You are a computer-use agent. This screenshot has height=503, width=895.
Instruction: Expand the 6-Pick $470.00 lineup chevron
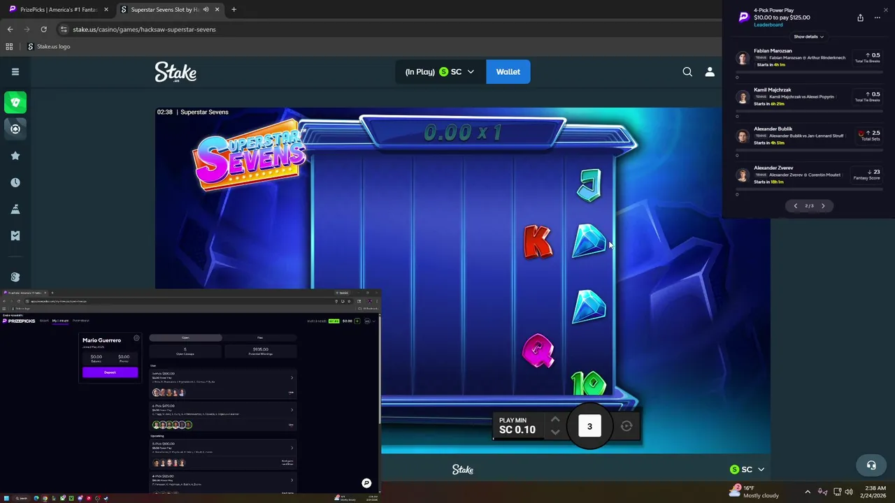pos(292,410)
